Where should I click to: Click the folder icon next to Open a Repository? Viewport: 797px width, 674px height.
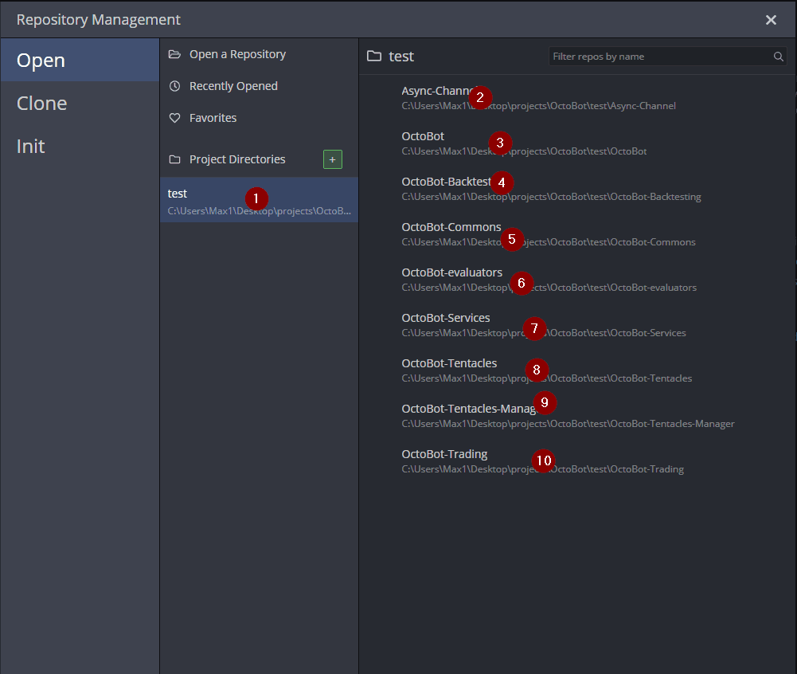tap(174, 54)
